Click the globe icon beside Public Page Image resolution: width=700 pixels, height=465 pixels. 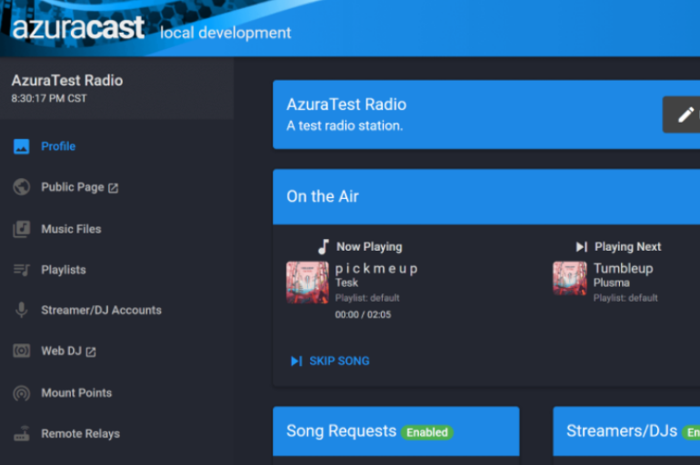pyautogui.click(x=22, y=187)
